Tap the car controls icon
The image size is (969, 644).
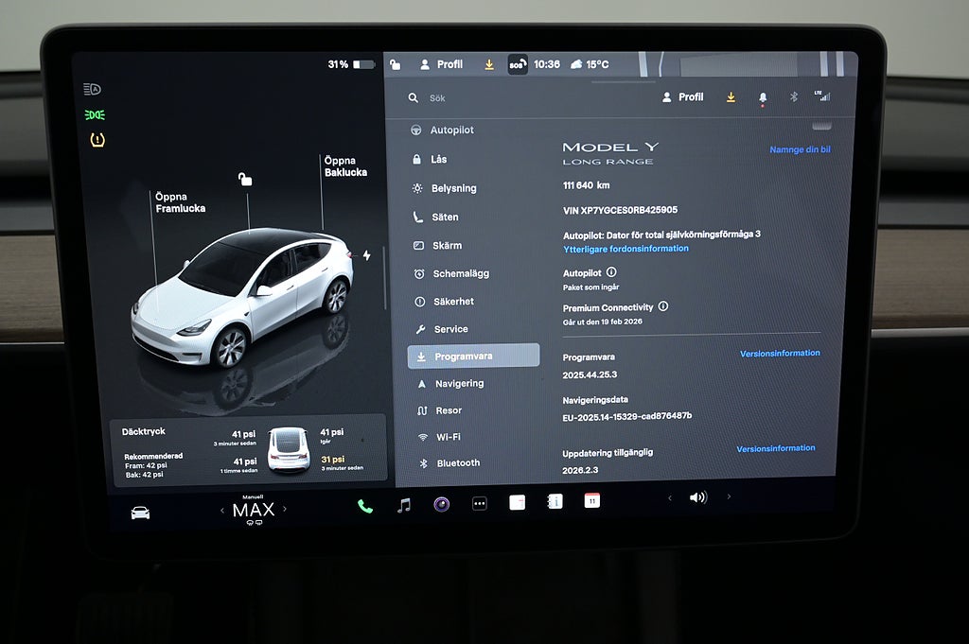[x=140, y=513]
